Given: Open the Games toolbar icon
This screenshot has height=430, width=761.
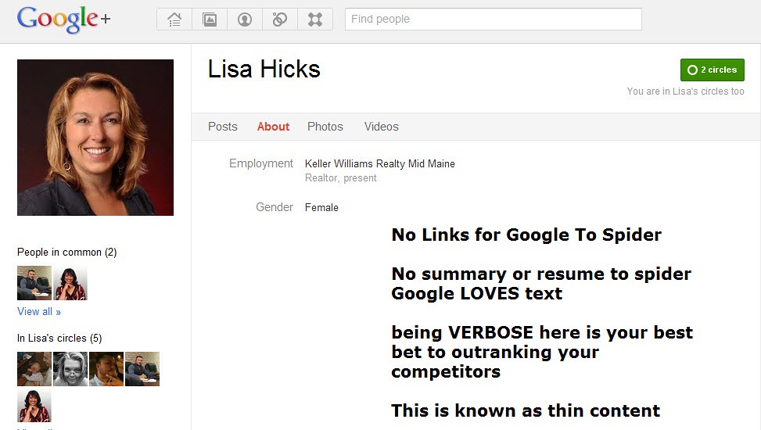Looking at the screenshot, I should (315, 20).
